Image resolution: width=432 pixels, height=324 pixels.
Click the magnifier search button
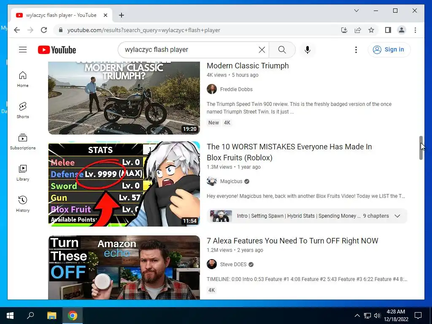tap(282, 50)
